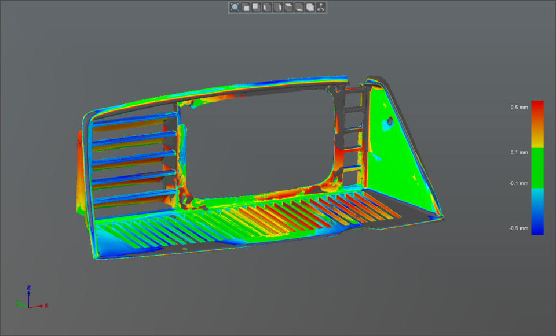Select the left view orientation icon
This screenshot has width=556, height=336.
(266, 8)
